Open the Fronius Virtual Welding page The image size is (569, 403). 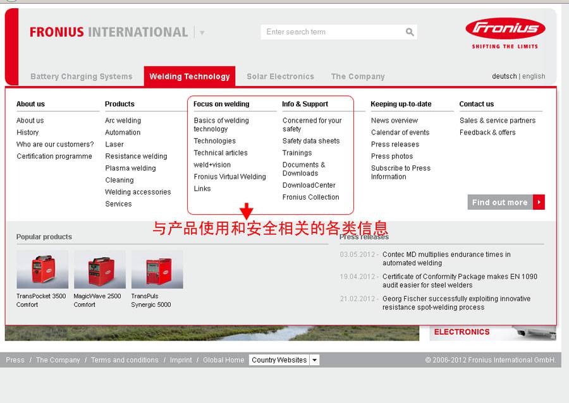(228, 176)
